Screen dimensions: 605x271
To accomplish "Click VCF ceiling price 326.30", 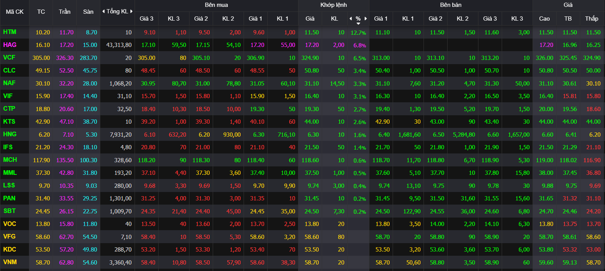I will 65,58.
